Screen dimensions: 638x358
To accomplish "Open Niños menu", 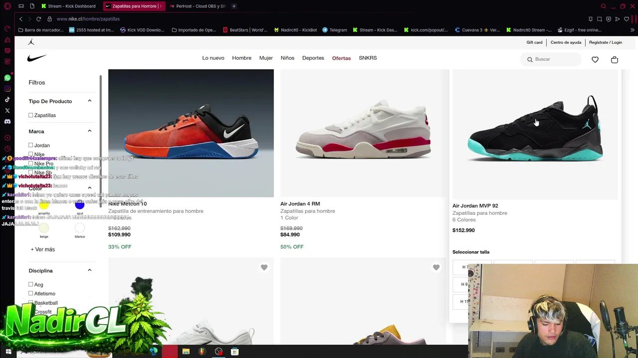I will (x=288, y=58).
